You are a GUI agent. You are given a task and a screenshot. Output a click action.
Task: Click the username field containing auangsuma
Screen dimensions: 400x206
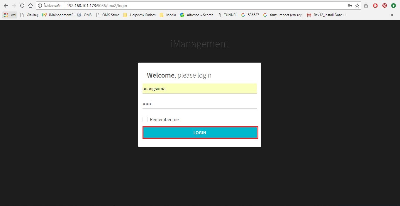[x=200, y=89]
